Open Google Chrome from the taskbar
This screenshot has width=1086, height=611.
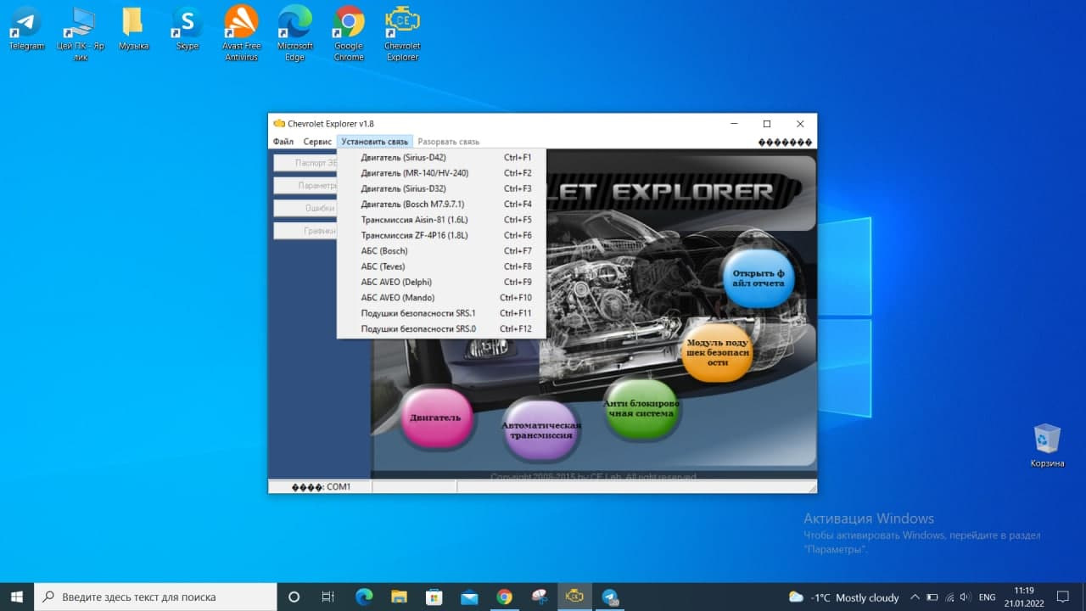coord(504,597)
